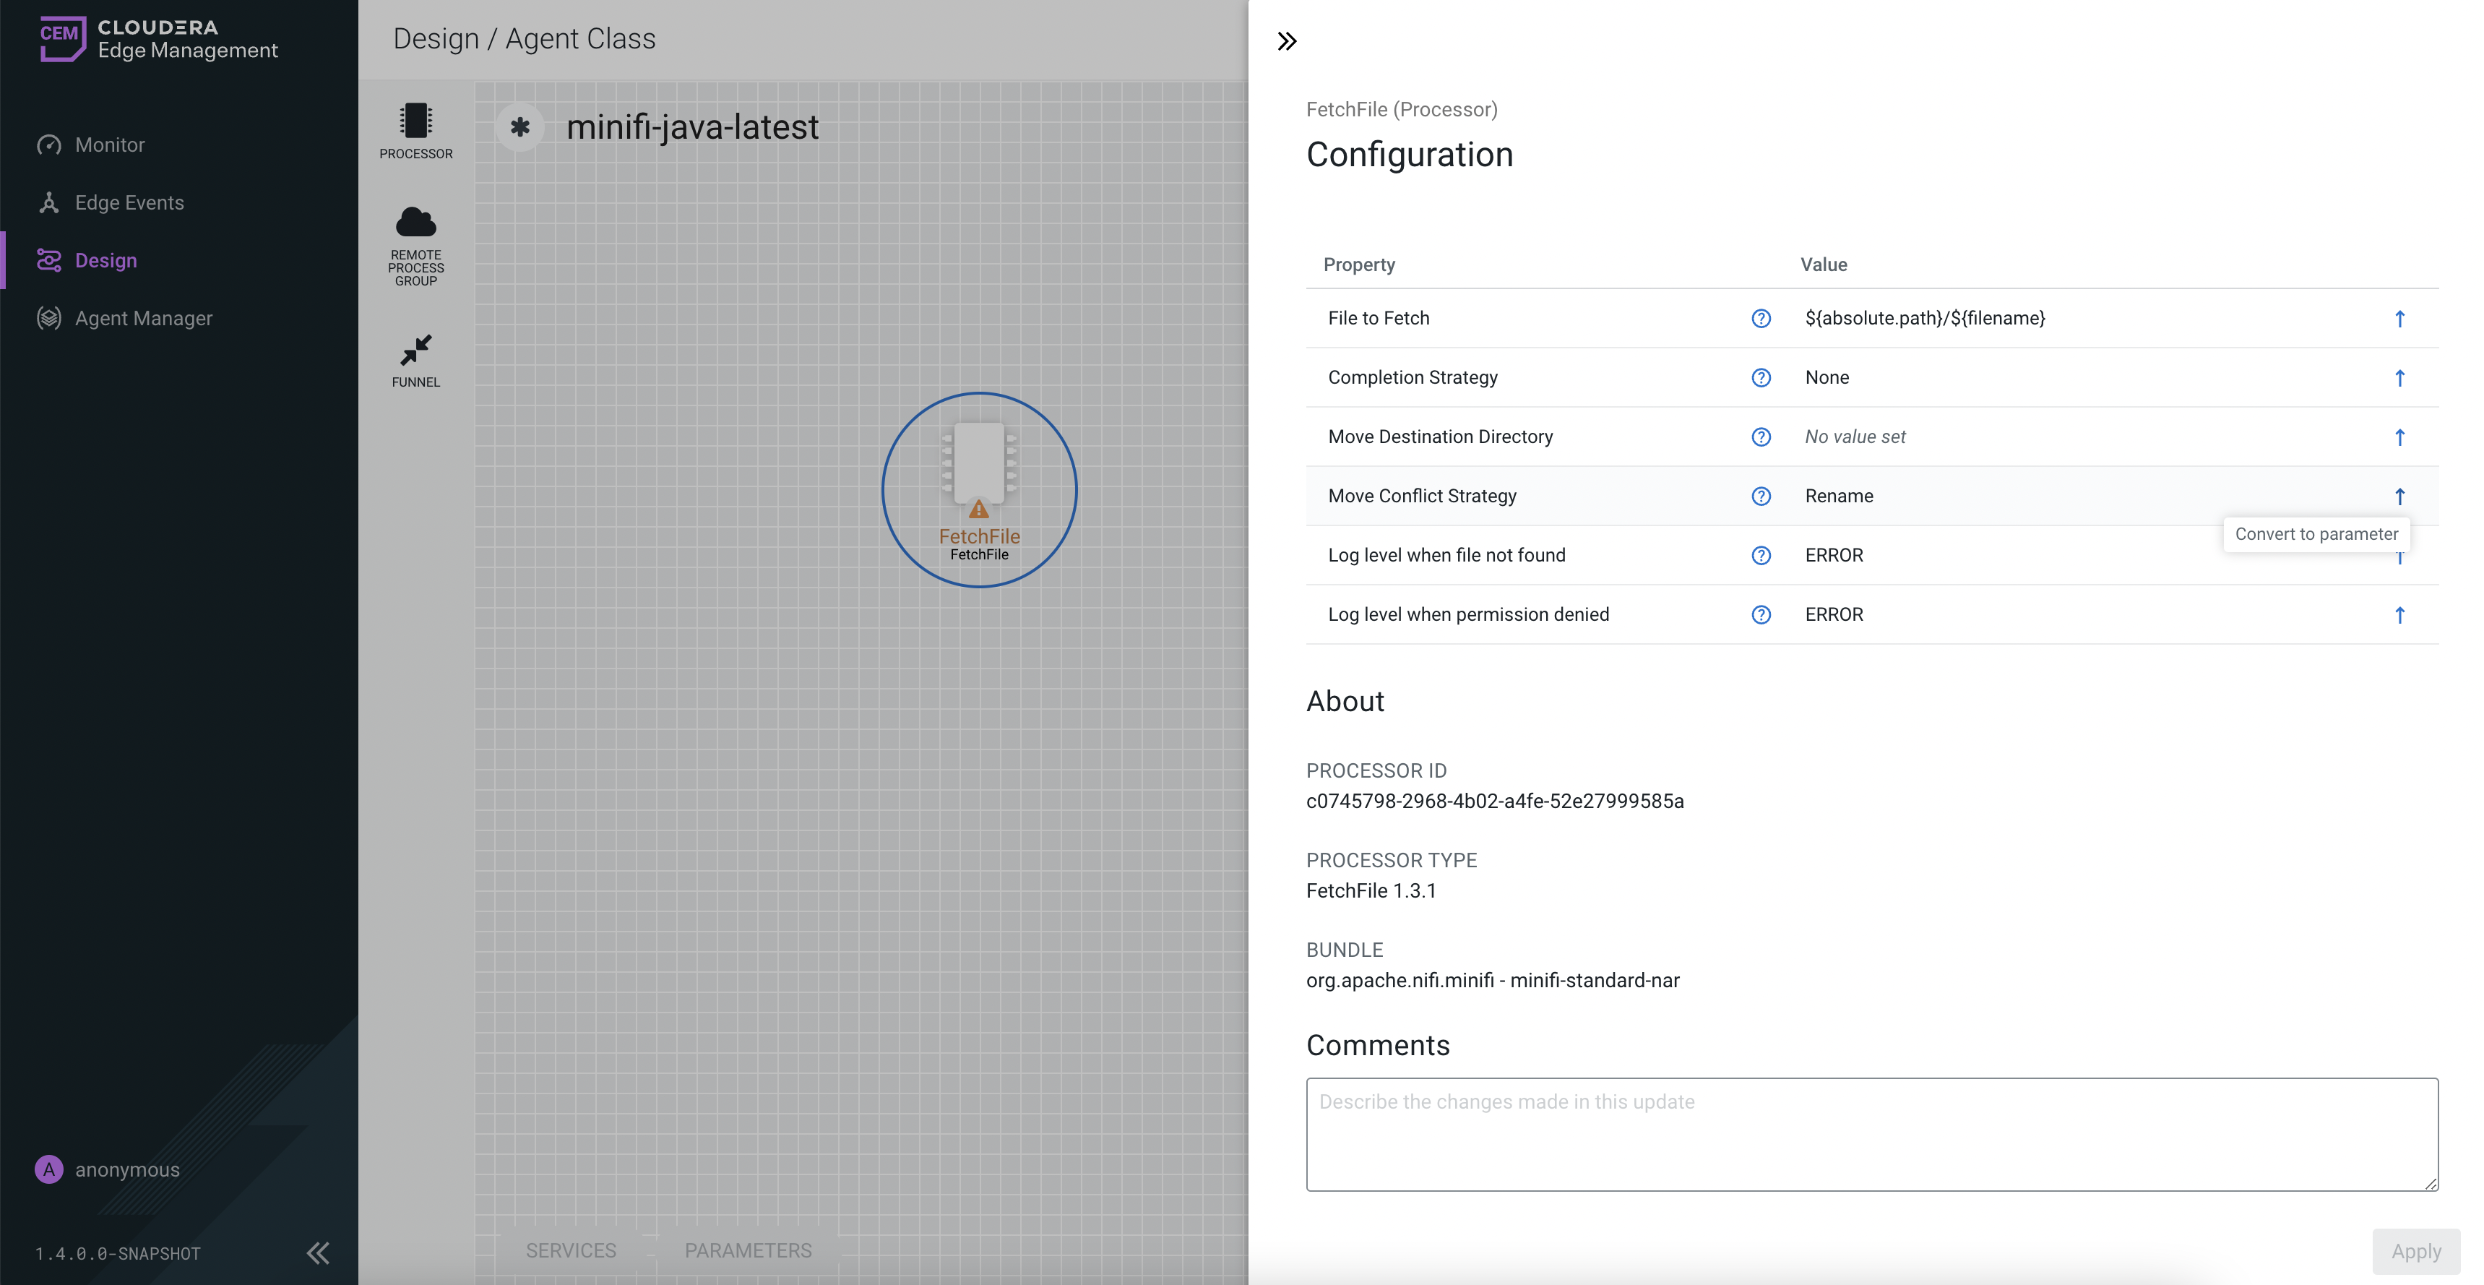Collapse the left navigation sidebar

coord(317,1252)
